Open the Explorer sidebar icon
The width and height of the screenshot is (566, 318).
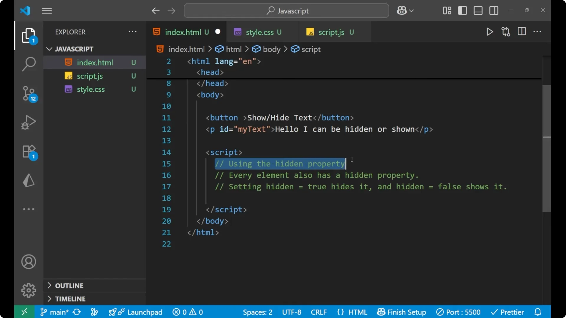[x=29, y=35]
